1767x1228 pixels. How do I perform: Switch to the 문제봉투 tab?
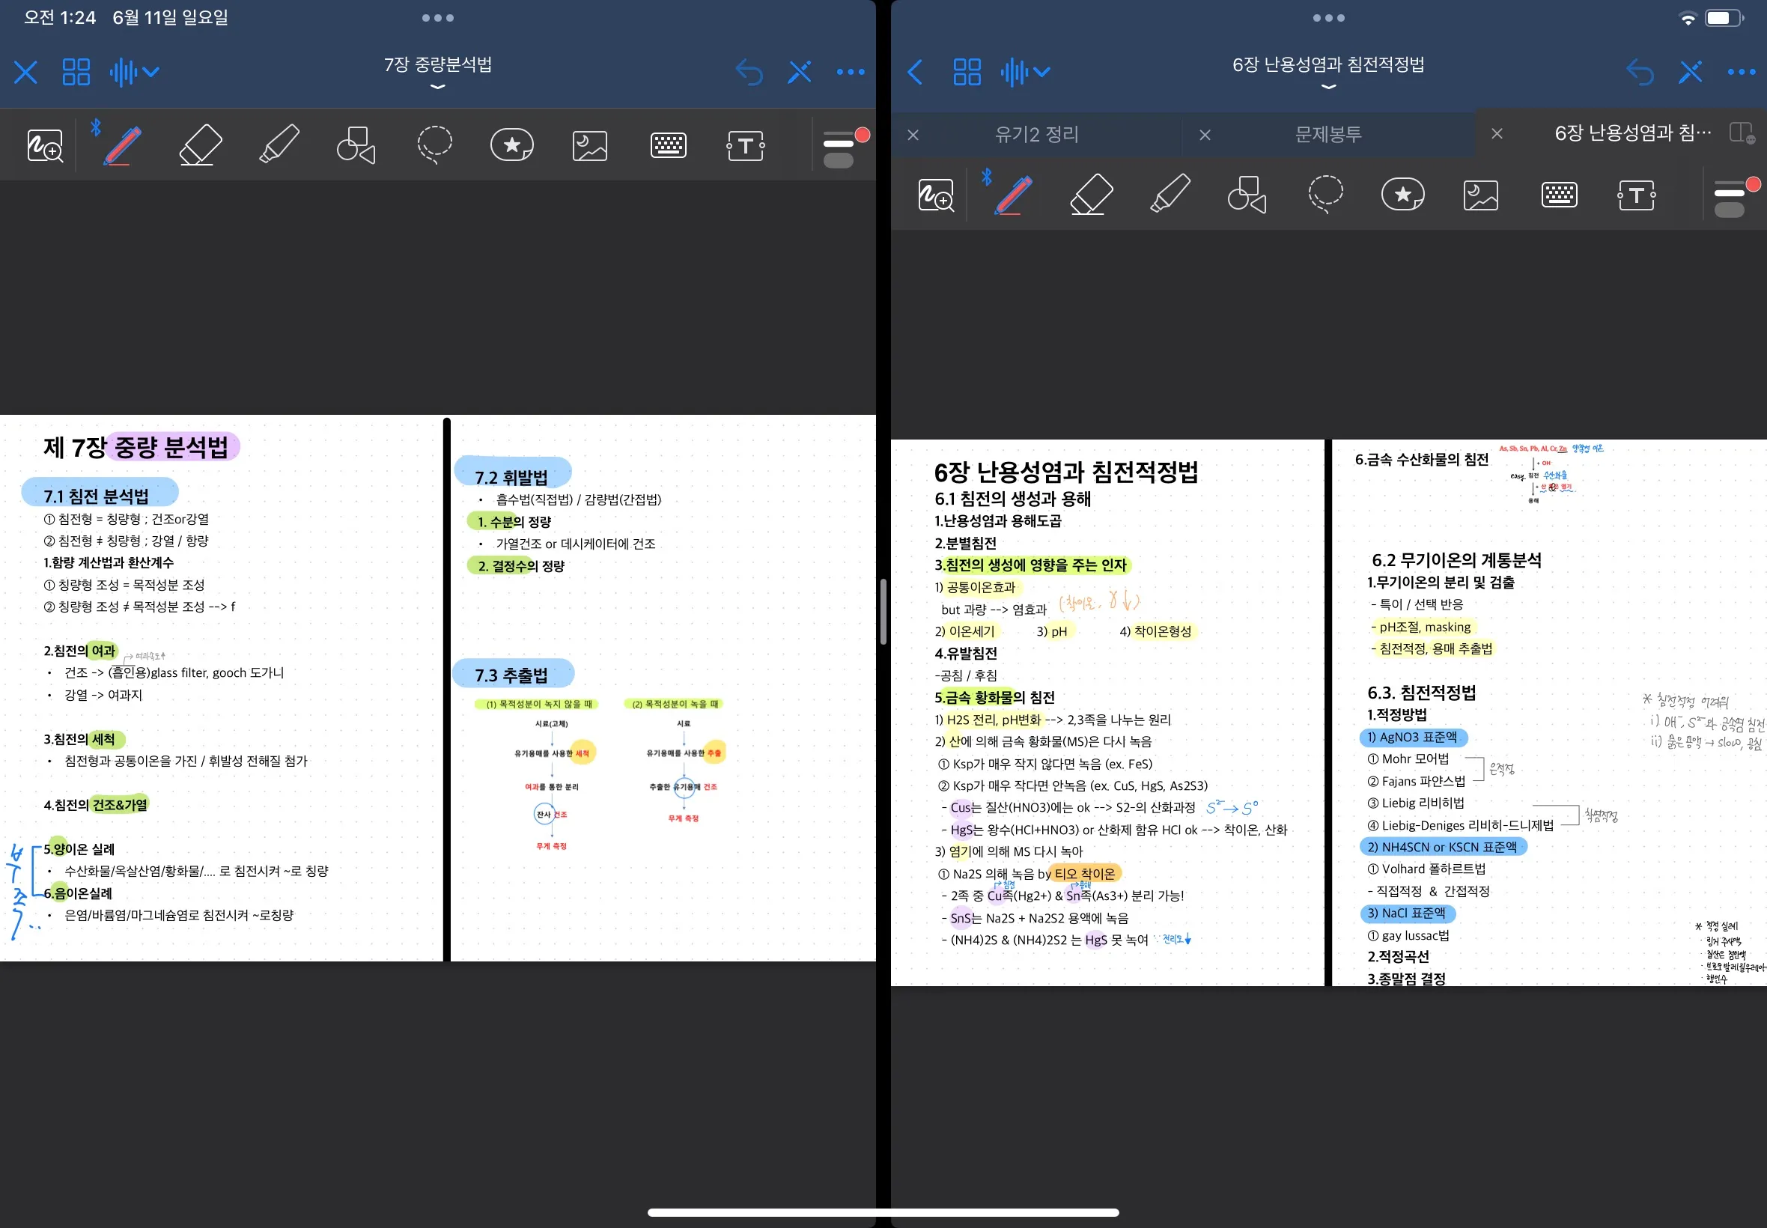(x=1327, y=135)
